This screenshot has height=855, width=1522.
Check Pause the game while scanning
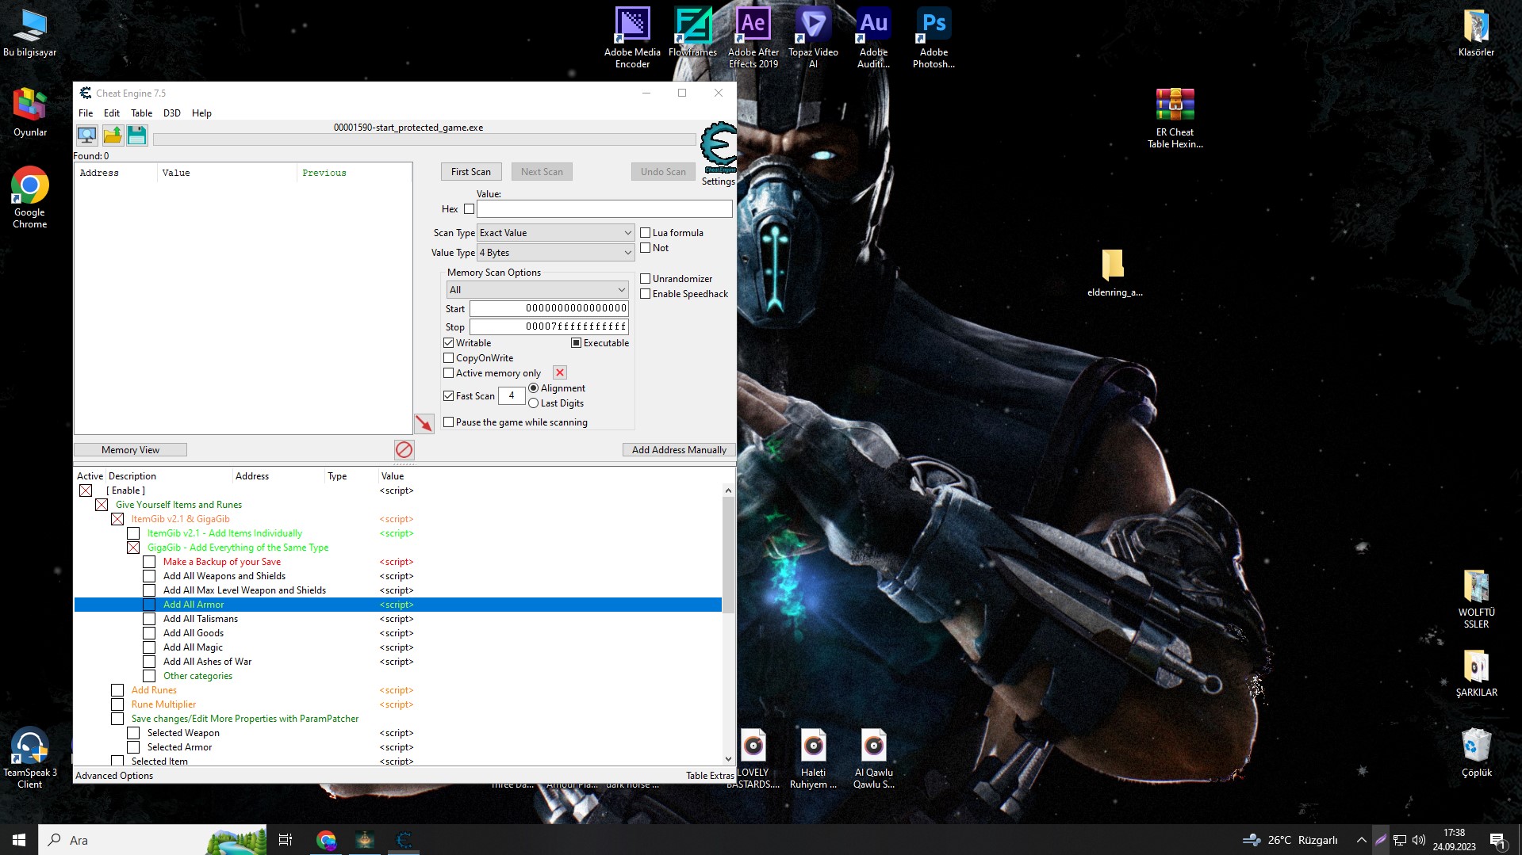449,422
